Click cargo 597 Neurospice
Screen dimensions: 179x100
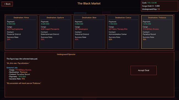pos(81,29)
